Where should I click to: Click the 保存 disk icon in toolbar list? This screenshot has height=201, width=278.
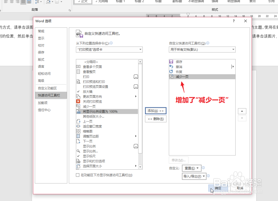coord(171,62)
